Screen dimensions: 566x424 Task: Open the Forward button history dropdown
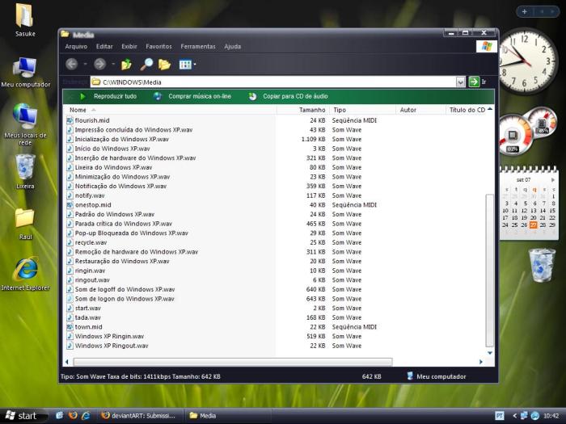pos(113,64)
